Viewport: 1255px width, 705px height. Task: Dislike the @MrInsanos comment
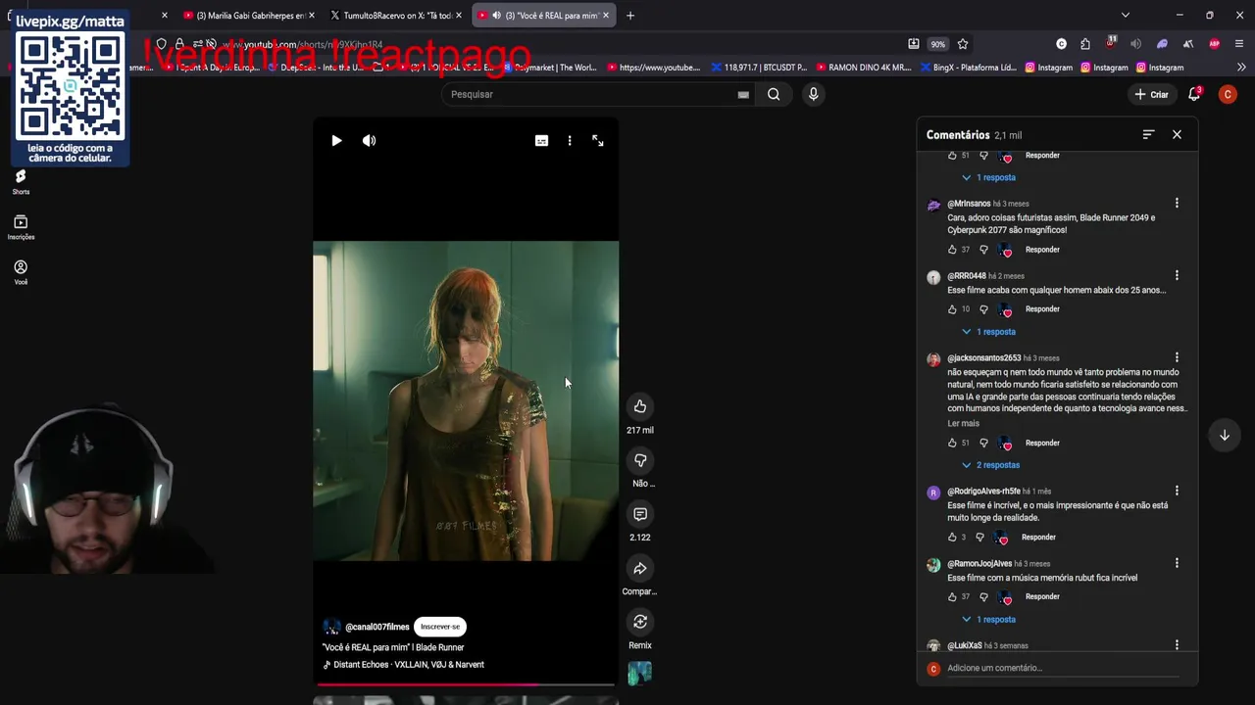click(983, 250)
